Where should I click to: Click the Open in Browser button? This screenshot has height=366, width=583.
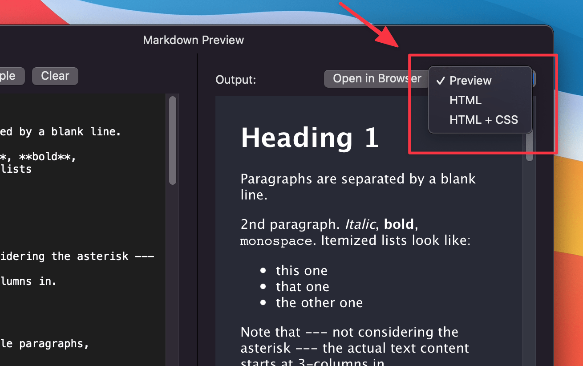(x=376, y=78)
